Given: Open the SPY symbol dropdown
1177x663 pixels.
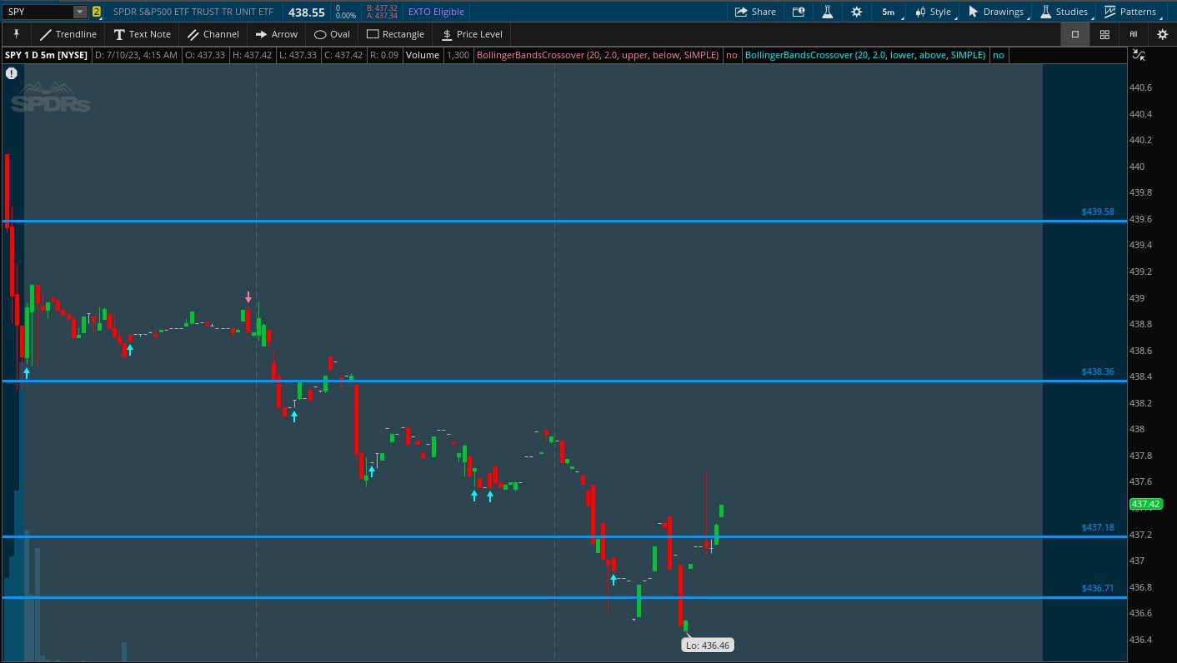Looking at the screenshot, I should pyautogui.click(x=79, y=12).
